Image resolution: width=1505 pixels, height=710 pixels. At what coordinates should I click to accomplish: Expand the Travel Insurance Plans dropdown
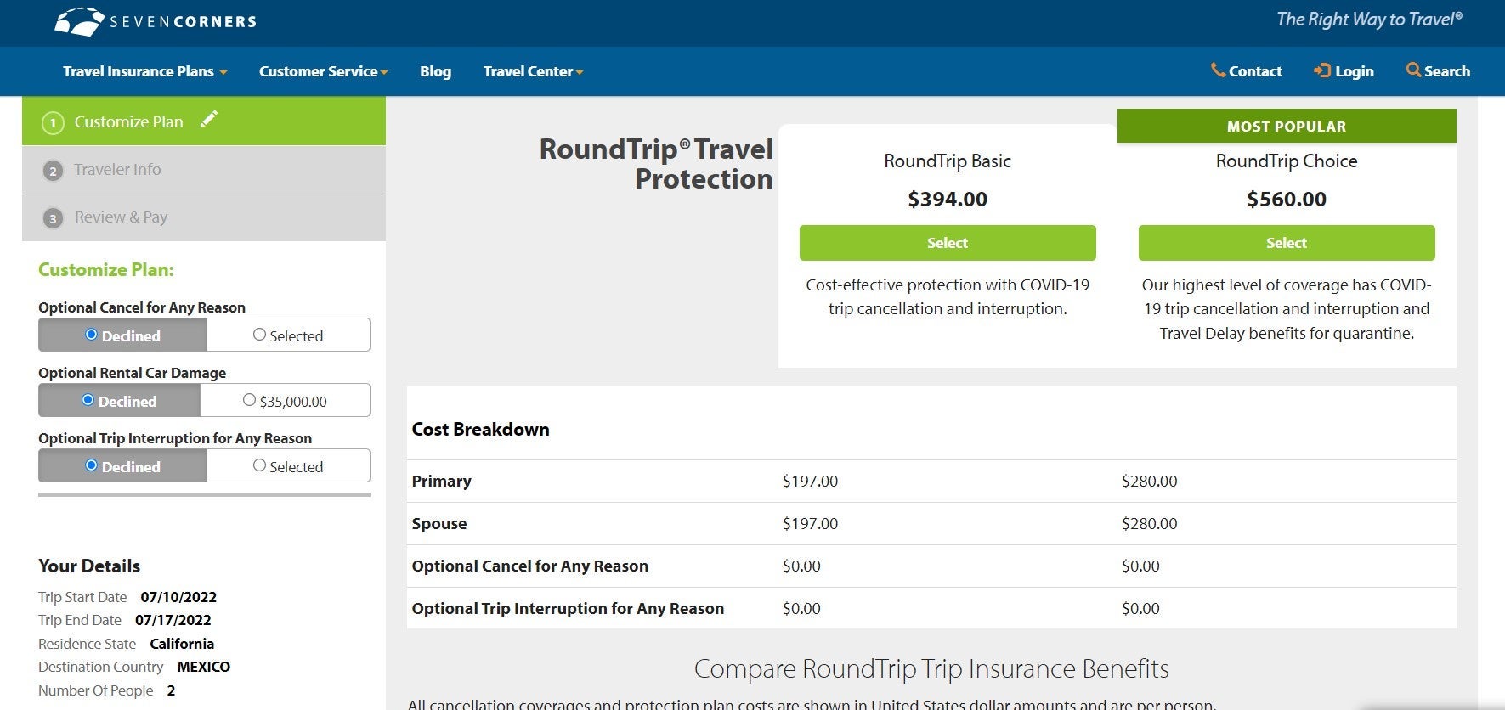(144, 71)
